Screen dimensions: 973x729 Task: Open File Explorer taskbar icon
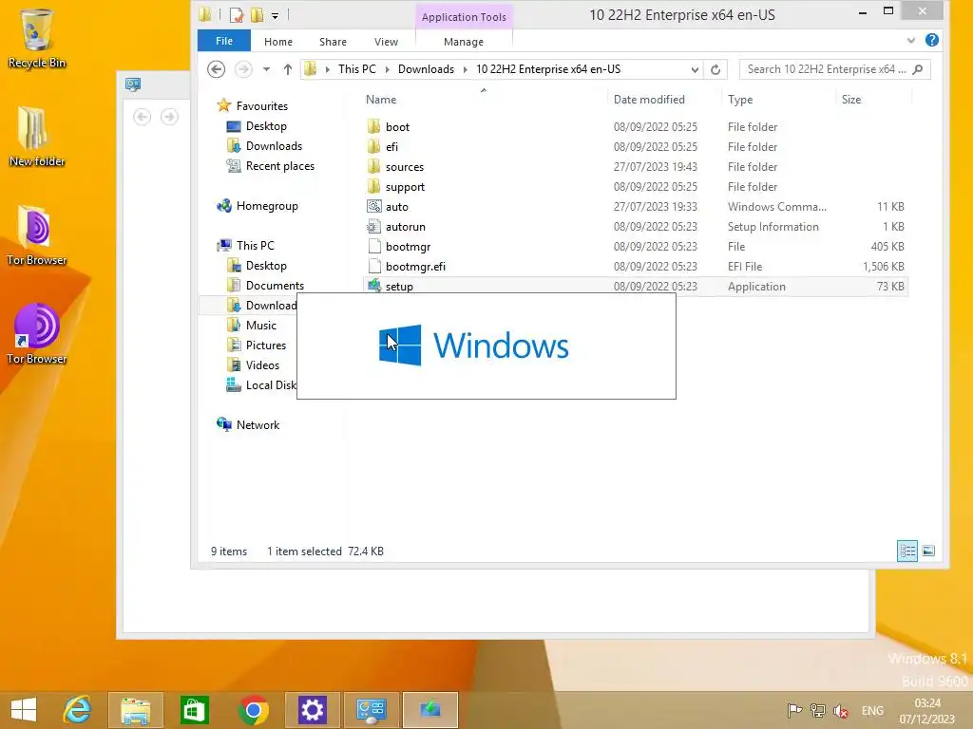135,710
